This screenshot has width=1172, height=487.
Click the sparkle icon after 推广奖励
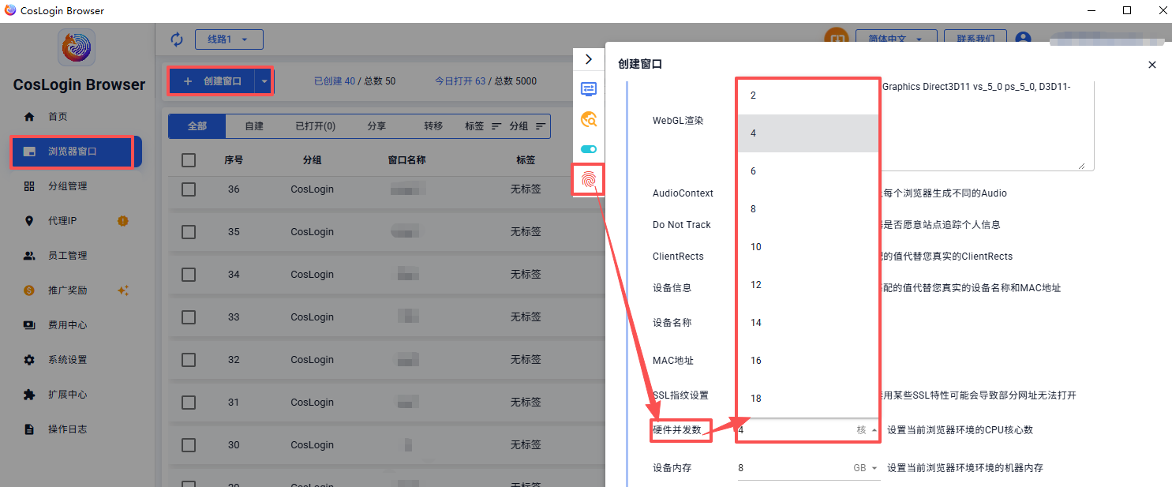coord(122,290)
